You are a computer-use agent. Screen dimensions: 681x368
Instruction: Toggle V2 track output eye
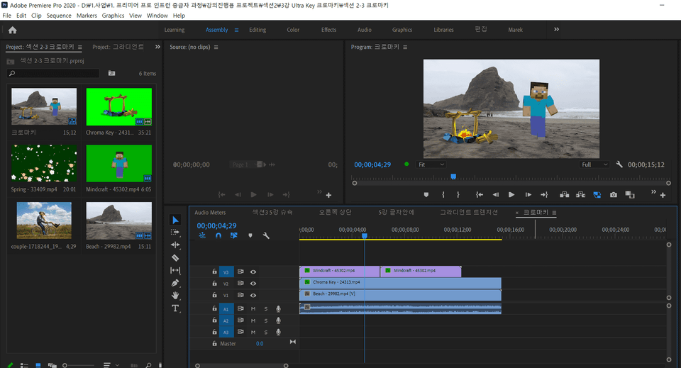253,284
